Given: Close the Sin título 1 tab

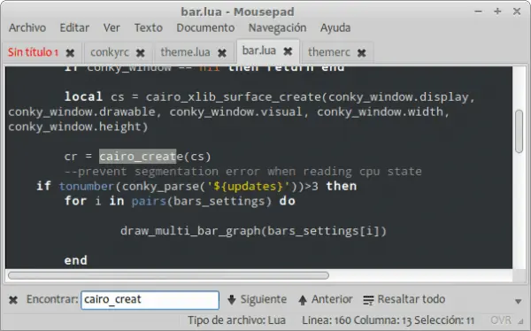Looking at the screenshot, I should pos(70,53).
